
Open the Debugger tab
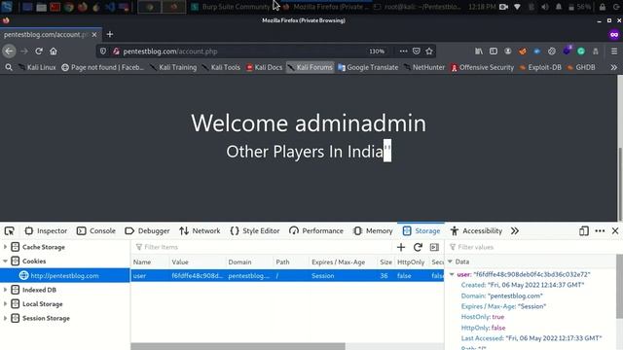pyautogui.click(x=147, y=231)
